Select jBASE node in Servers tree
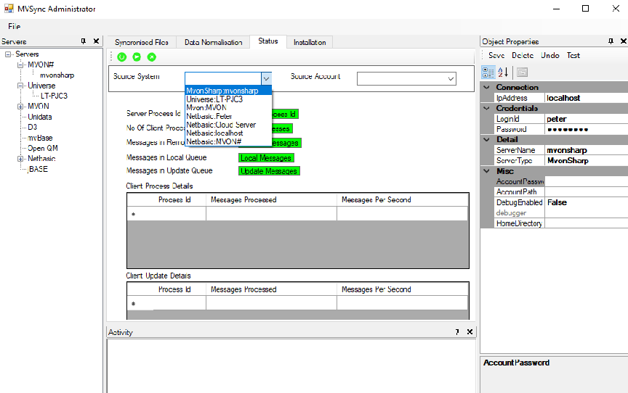The width and height of the screenshot is (628, 393). point(38,170)
